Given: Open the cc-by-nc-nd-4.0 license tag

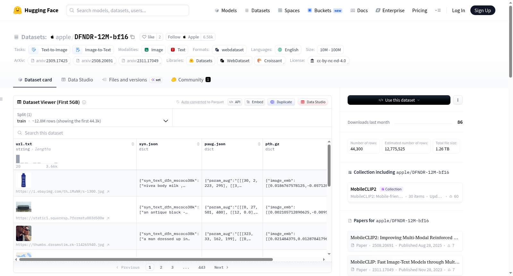Looking at the screenshot, I should pyautogui.click(x=328, y=61).
